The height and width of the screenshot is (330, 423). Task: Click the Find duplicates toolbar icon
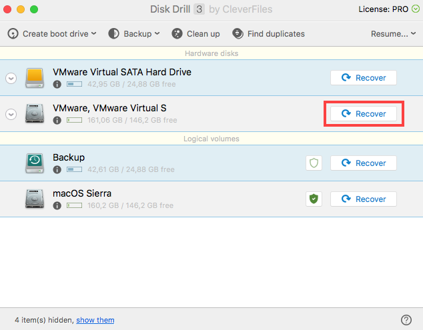[238, 34]
